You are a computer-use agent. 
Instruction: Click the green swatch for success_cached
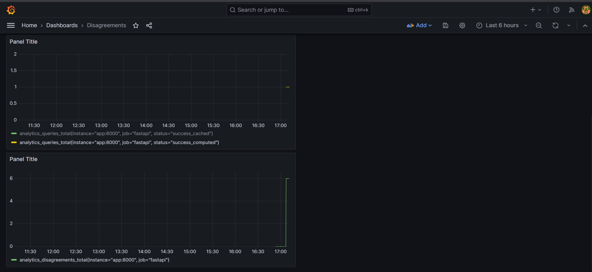click(x=14, y=134)
